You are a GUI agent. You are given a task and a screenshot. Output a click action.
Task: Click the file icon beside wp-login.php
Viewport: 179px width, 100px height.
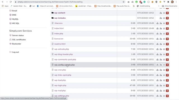53,85
